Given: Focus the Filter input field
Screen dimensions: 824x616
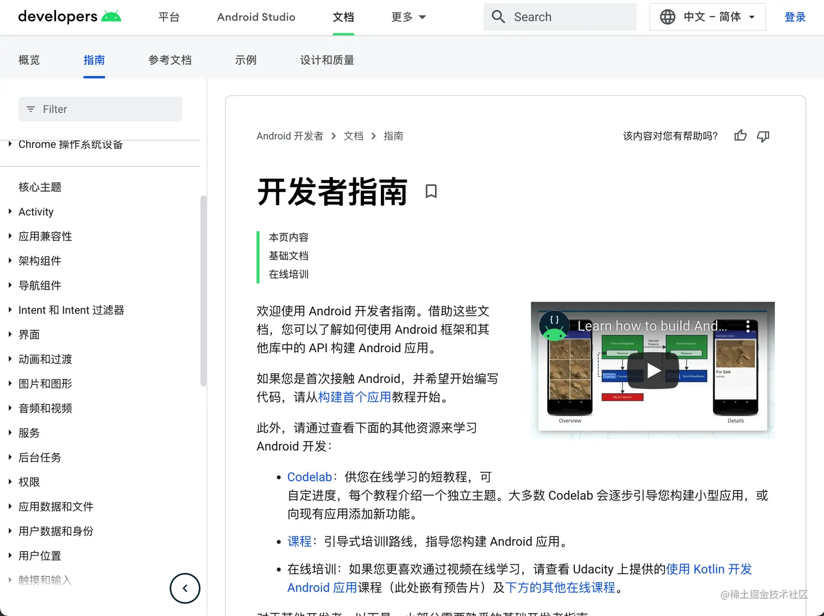Looking at the screenshot, I should click(x=100, y=109).
